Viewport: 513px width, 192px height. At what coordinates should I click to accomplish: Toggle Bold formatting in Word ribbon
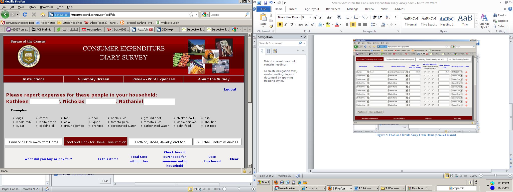coord(280,24)
